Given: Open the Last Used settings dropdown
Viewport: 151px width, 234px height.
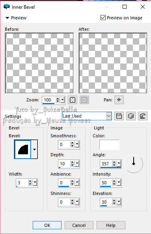Looking at the screenshot, I should coord(87,116).
